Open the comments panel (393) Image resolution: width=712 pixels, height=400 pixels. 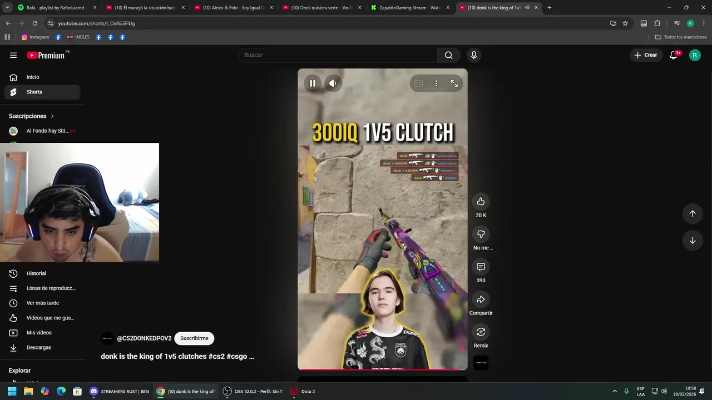coord(481,267)
